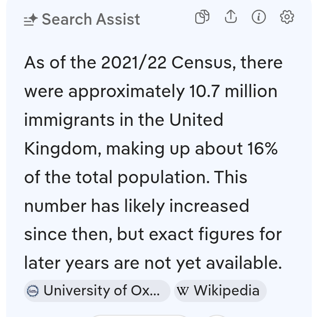Open the University of Ox... source label
The width and height of the screenshot is (318, 317).
(102, 291)
